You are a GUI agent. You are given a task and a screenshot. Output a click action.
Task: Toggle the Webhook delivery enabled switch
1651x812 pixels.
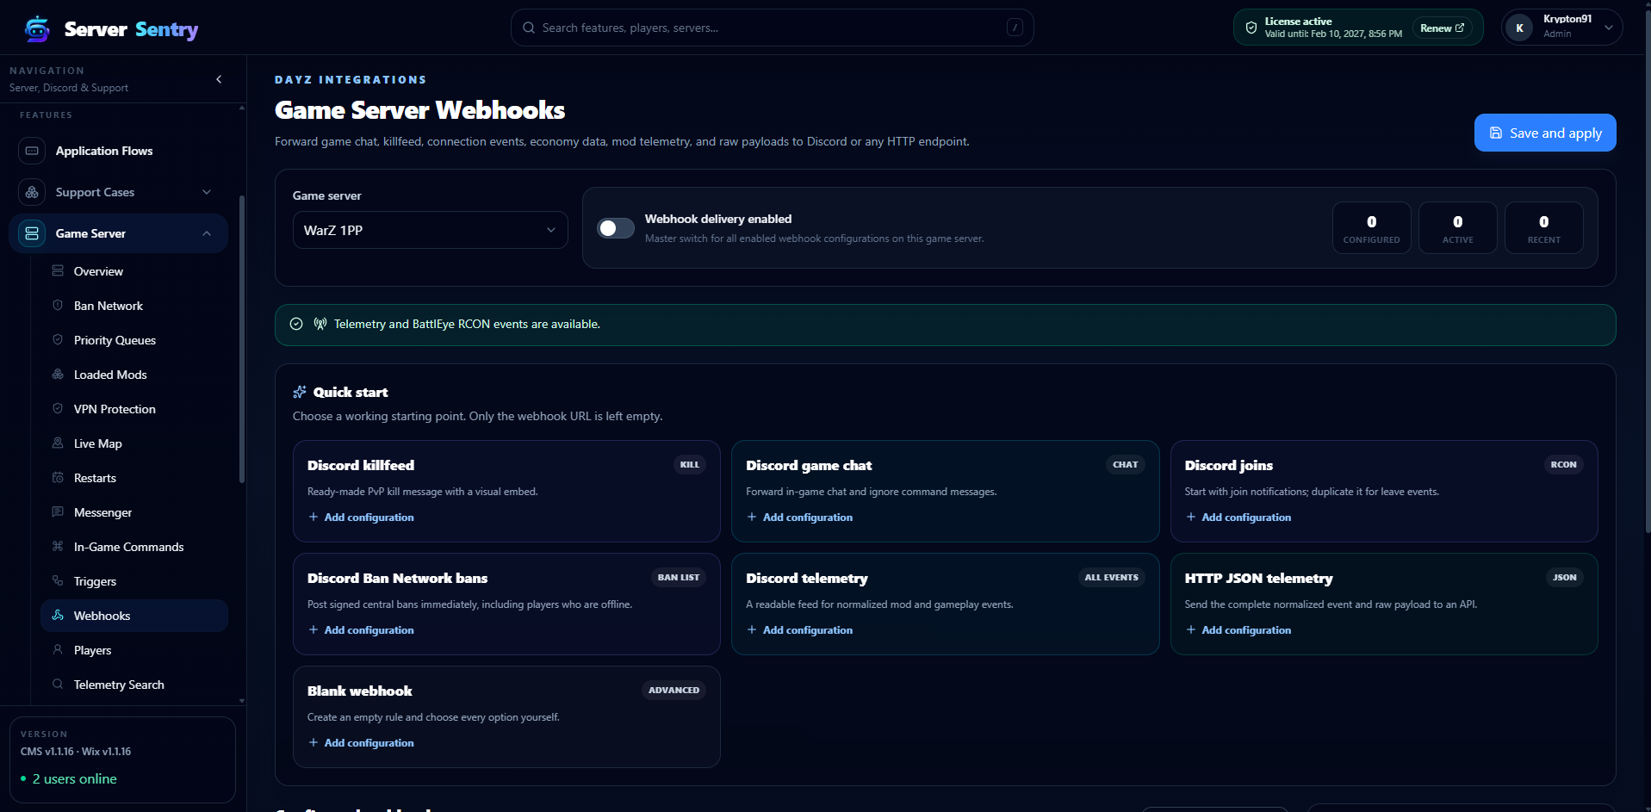(616, 228)
